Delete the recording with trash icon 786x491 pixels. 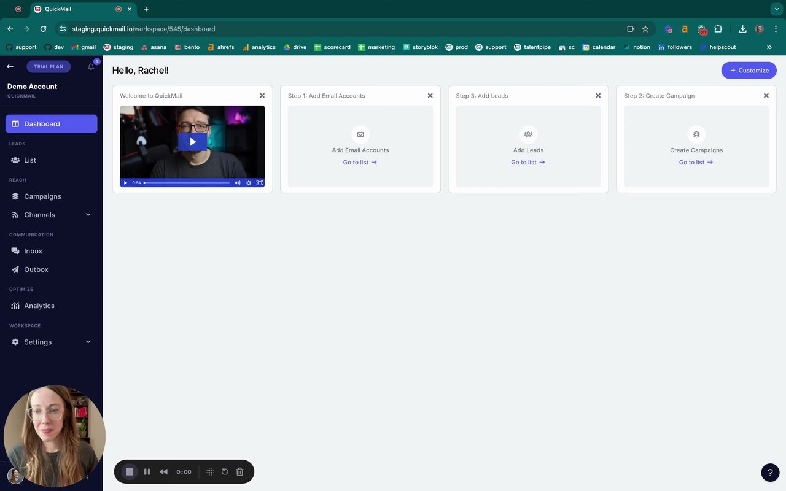[x=240, y=471]
